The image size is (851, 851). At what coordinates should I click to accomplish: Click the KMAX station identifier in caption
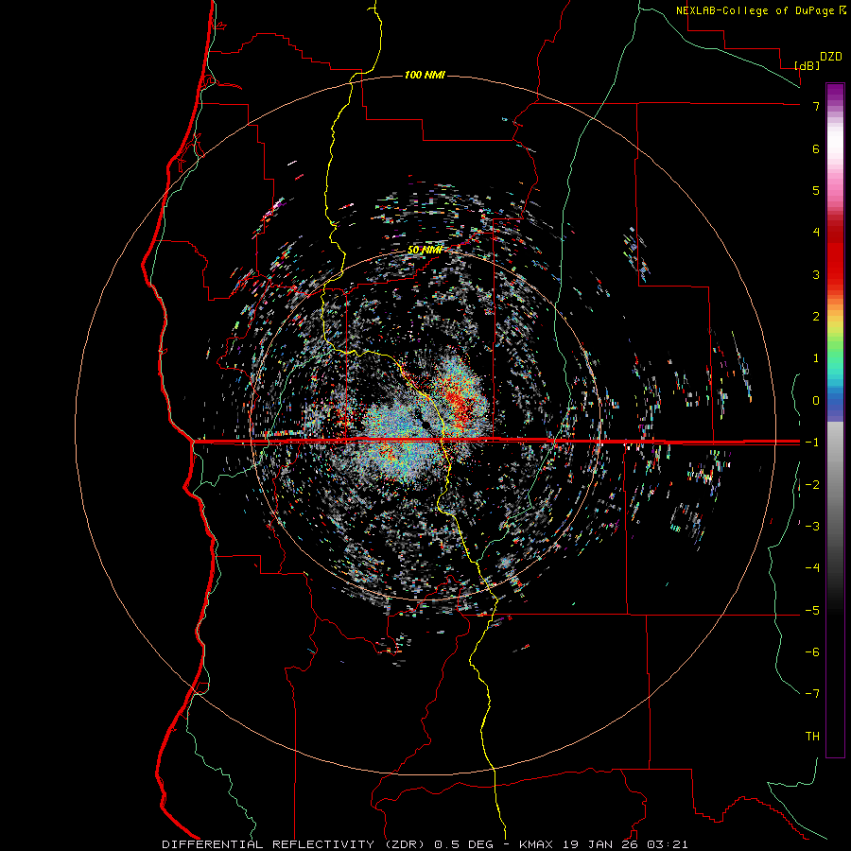pyautogui.click(x=536, y=844)
